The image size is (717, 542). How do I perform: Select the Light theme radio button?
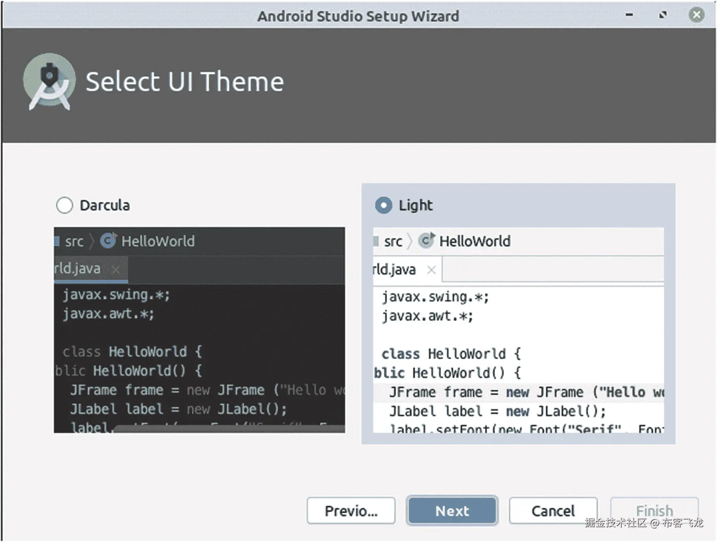pos(383,205)
